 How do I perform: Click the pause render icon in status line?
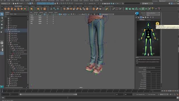118,4
